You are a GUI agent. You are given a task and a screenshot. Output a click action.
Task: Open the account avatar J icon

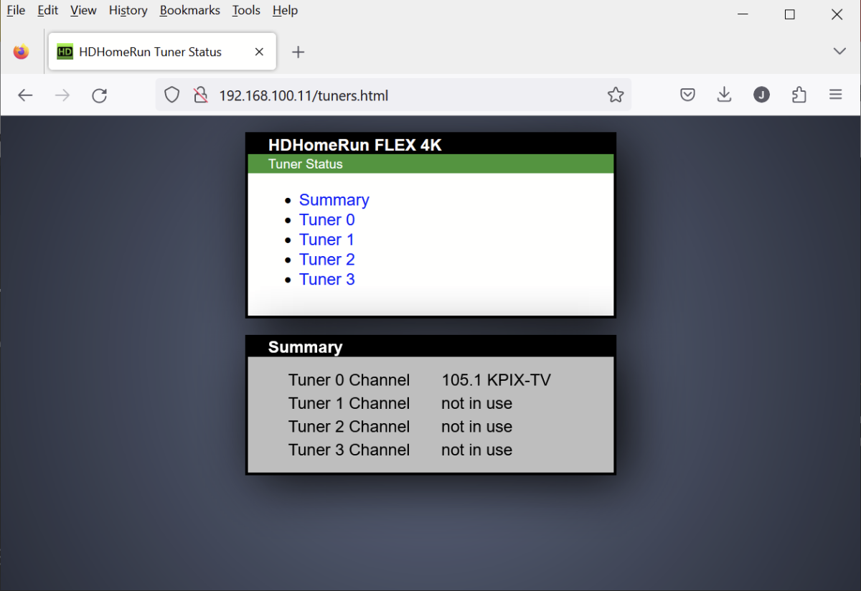(x=761, y=95)
